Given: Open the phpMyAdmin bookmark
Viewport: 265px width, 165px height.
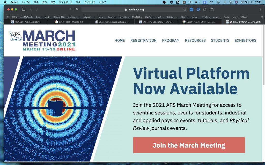Looking at the screenshot, I should pyautogui.click(x=27, y=17).
